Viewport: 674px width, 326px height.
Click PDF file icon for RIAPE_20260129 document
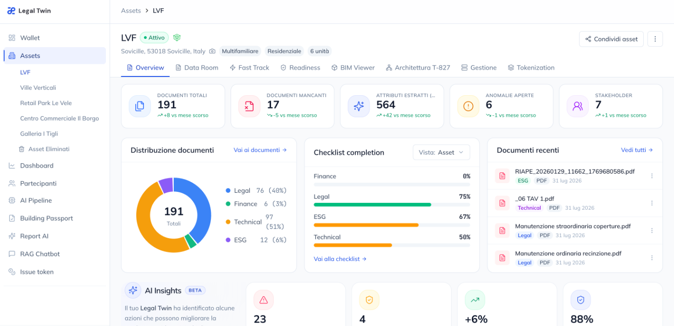pos(502,176)
